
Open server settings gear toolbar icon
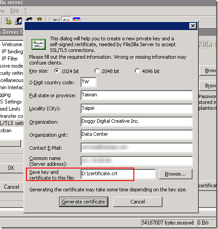click(8, 21)
